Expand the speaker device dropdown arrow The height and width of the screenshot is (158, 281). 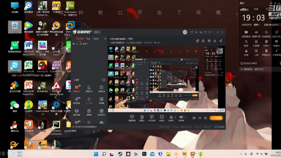(x=185, y=118)
